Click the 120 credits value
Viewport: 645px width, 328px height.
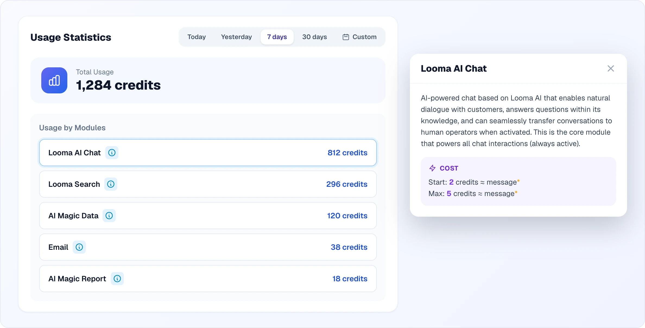click(x=347, y=216)
